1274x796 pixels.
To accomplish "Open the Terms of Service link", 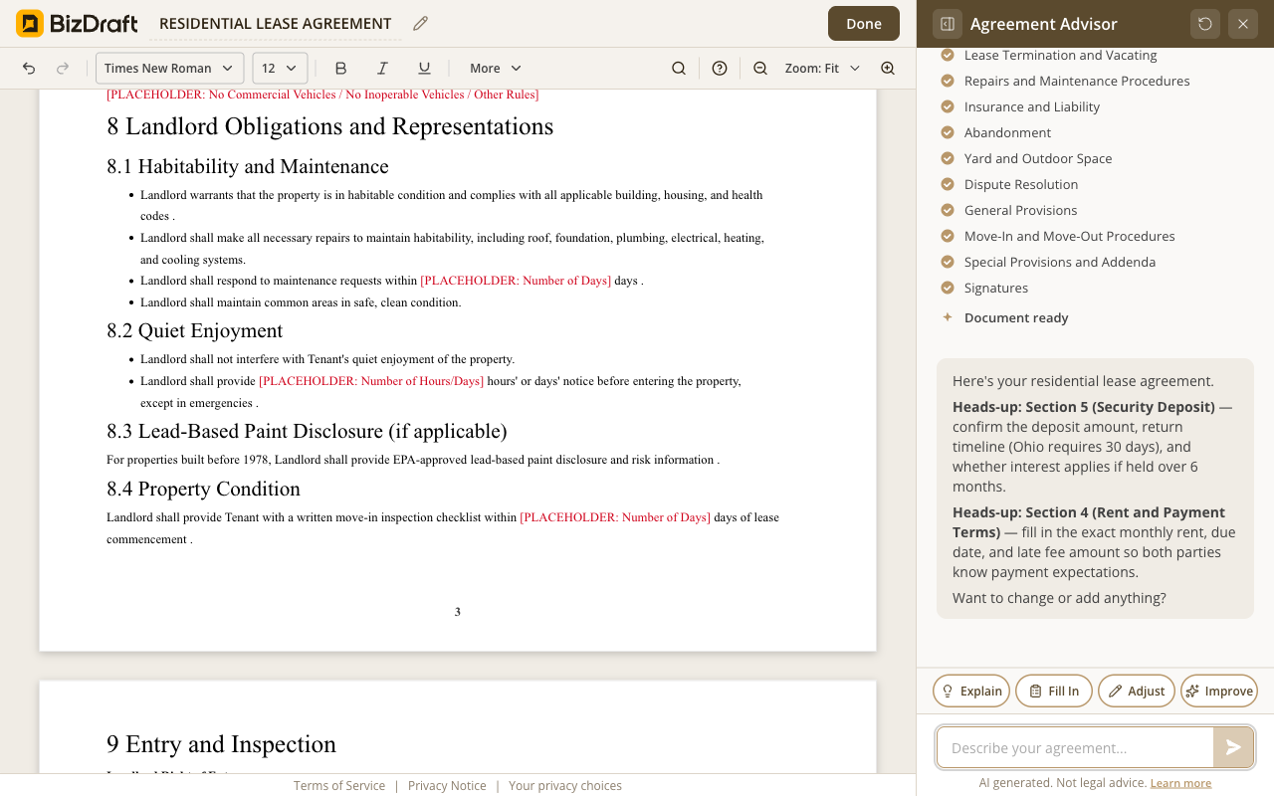I will (x=339, y=786).
